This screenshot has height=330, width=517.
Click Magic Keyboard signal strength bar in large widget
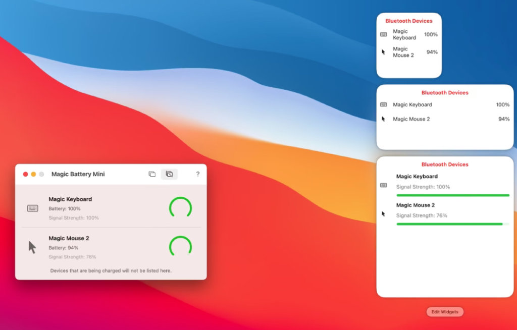tap(453, 195)
